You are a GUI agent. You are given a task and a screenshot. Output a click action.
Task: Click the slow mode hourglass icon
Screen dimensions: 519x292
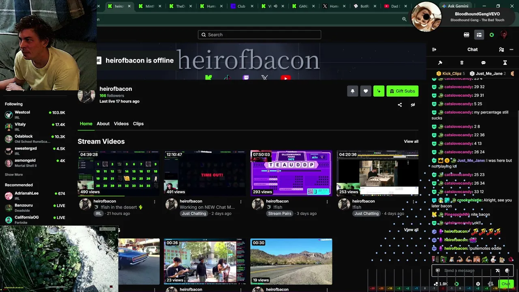pyautogui.click(x=505, y=63)
